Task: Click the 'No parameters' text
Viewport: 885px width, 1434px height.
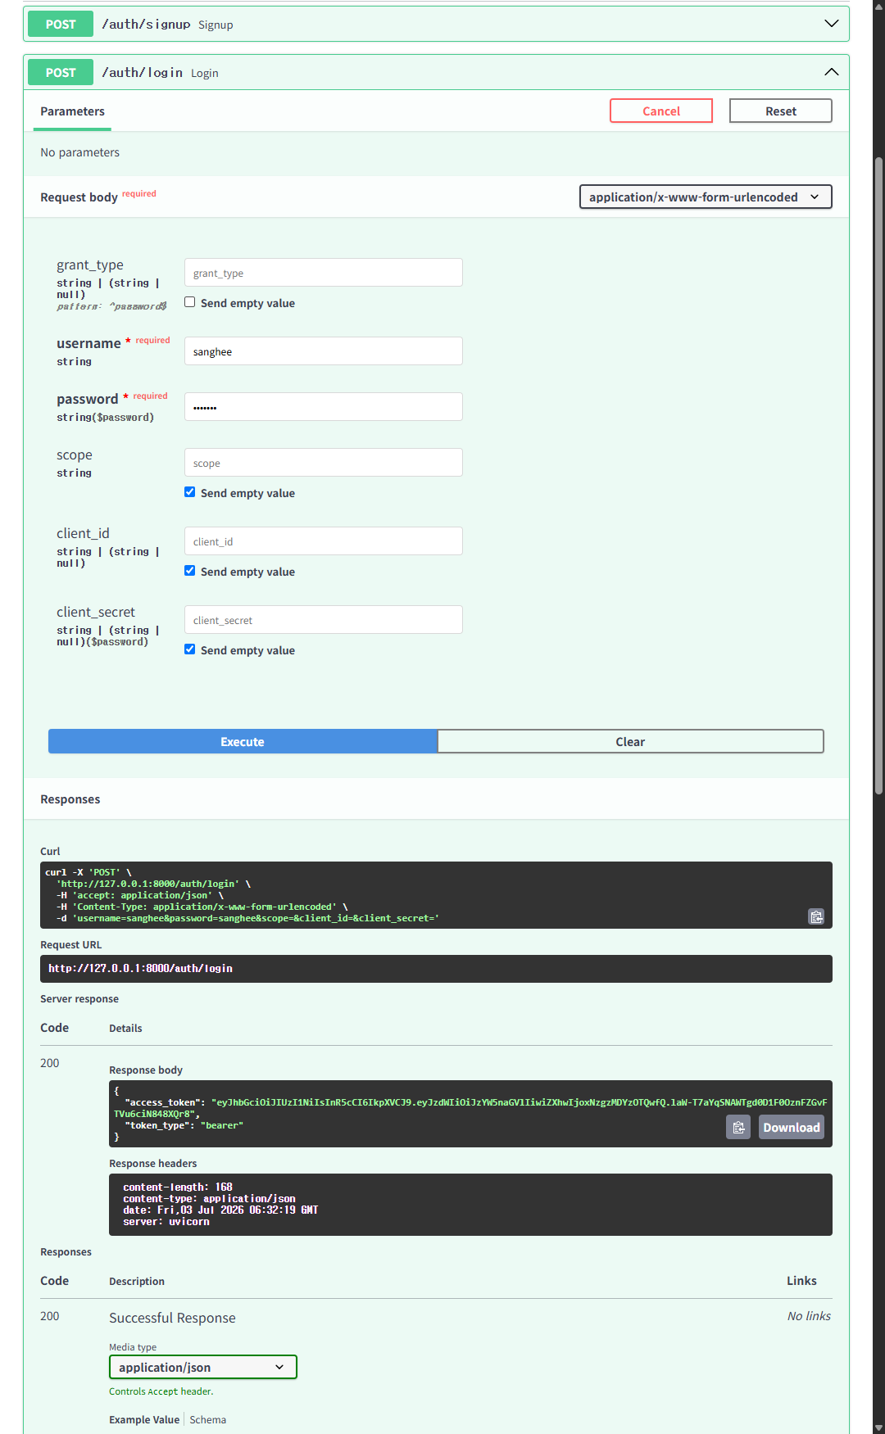Action: (79, 152)
